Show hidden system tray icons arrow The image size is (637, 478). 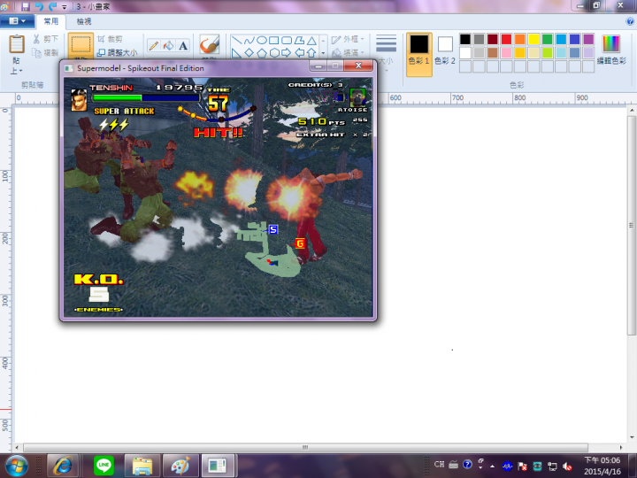click(x=493, y=466)
